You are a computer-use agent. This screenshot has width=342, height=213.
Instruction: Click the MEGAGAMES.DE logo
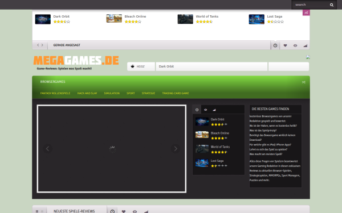(76, 60)
